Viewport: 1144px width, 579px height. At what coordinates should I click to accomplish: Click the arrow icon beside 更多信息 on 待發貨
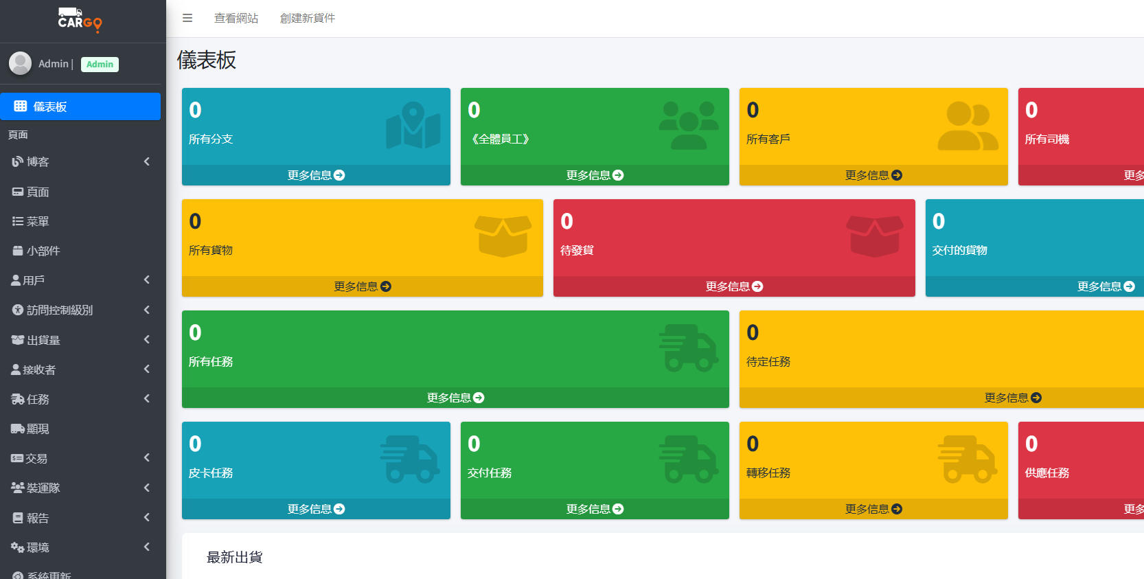[x=757, y=286]
